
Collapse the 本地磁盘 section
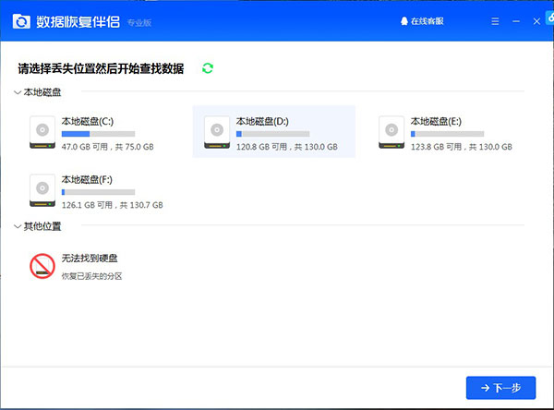click(x=18, y=92)
